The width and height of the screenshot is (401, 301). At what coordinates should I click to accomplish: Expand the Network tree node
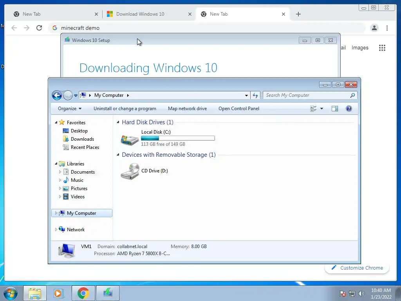point(56,230)
